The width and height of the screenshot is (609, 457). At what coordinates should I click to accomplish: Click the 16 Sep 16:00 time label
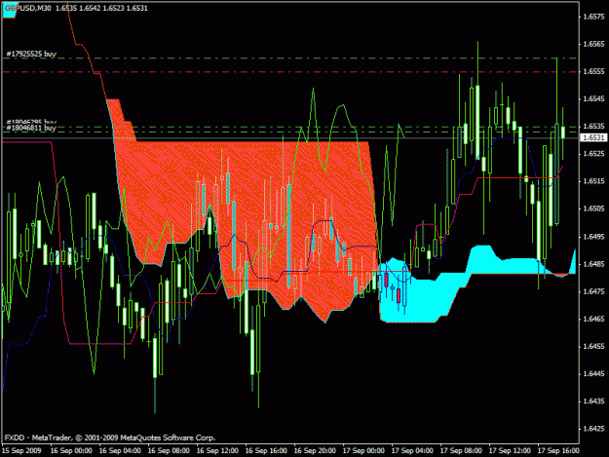(266, 451)
